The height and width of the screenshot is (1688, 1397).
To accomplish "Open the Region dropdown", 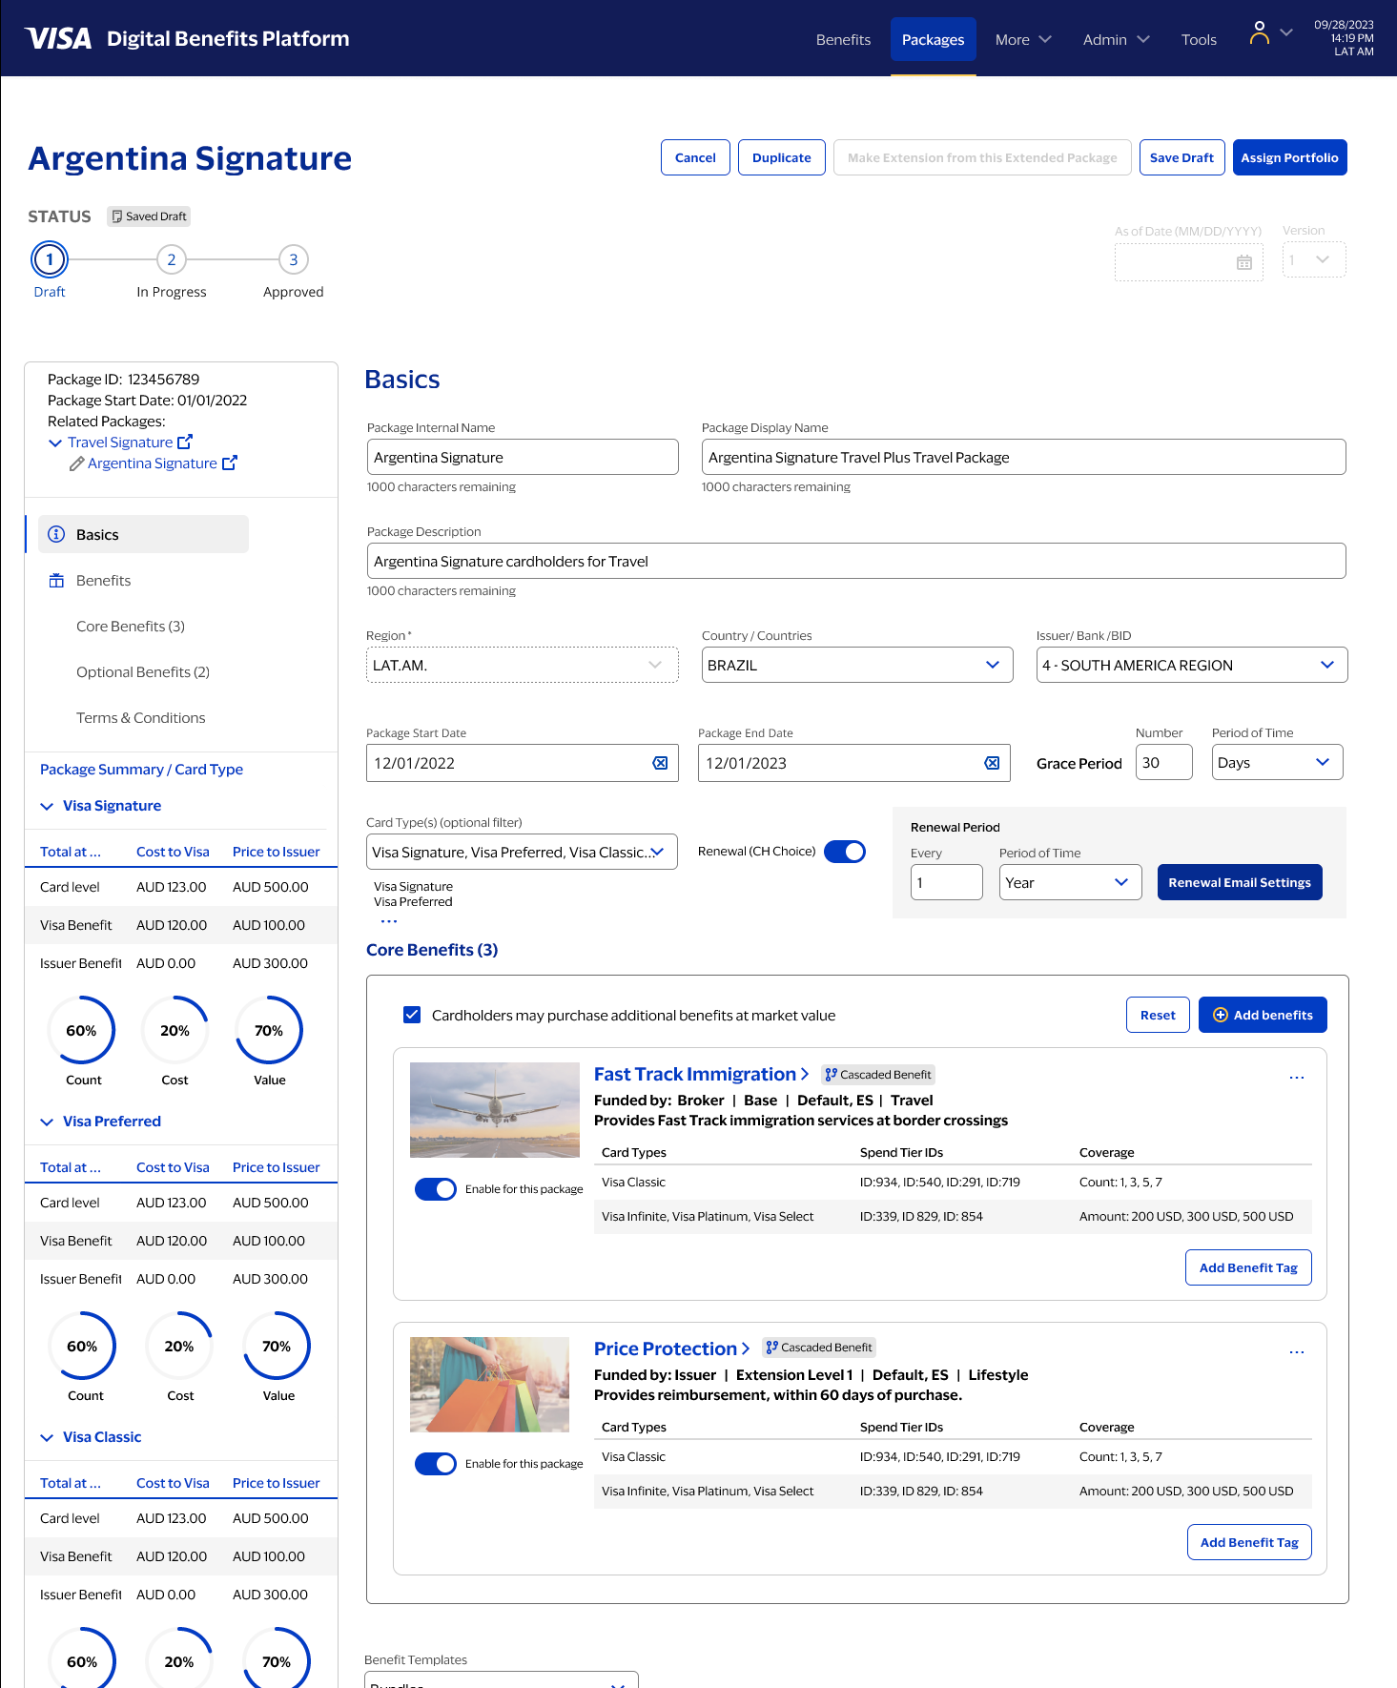I will click(522, 665).
